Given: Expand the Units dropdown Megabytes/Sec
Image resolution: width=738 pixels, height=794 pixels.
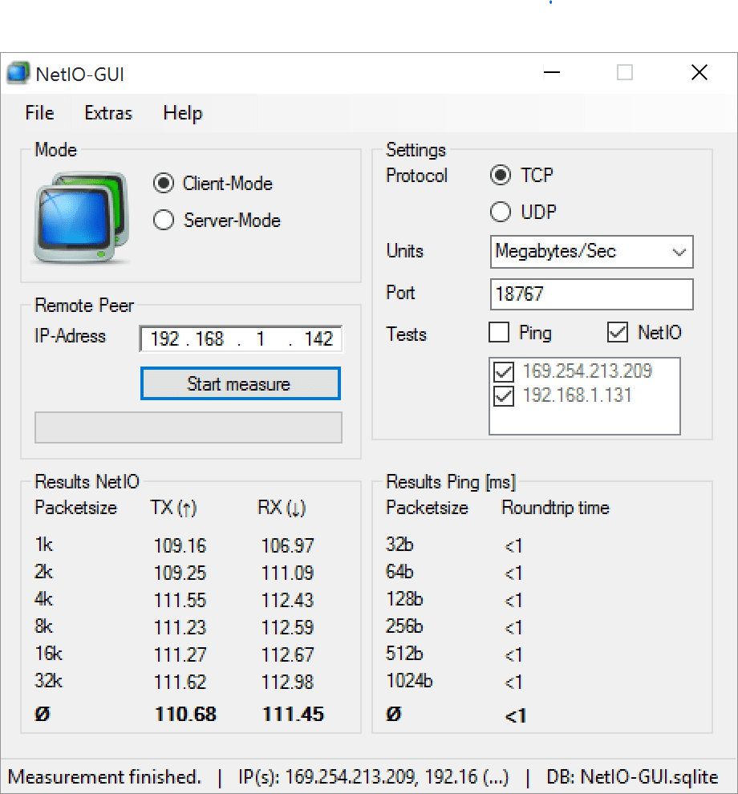Looking at the screenshot, I should click(592, 252).
